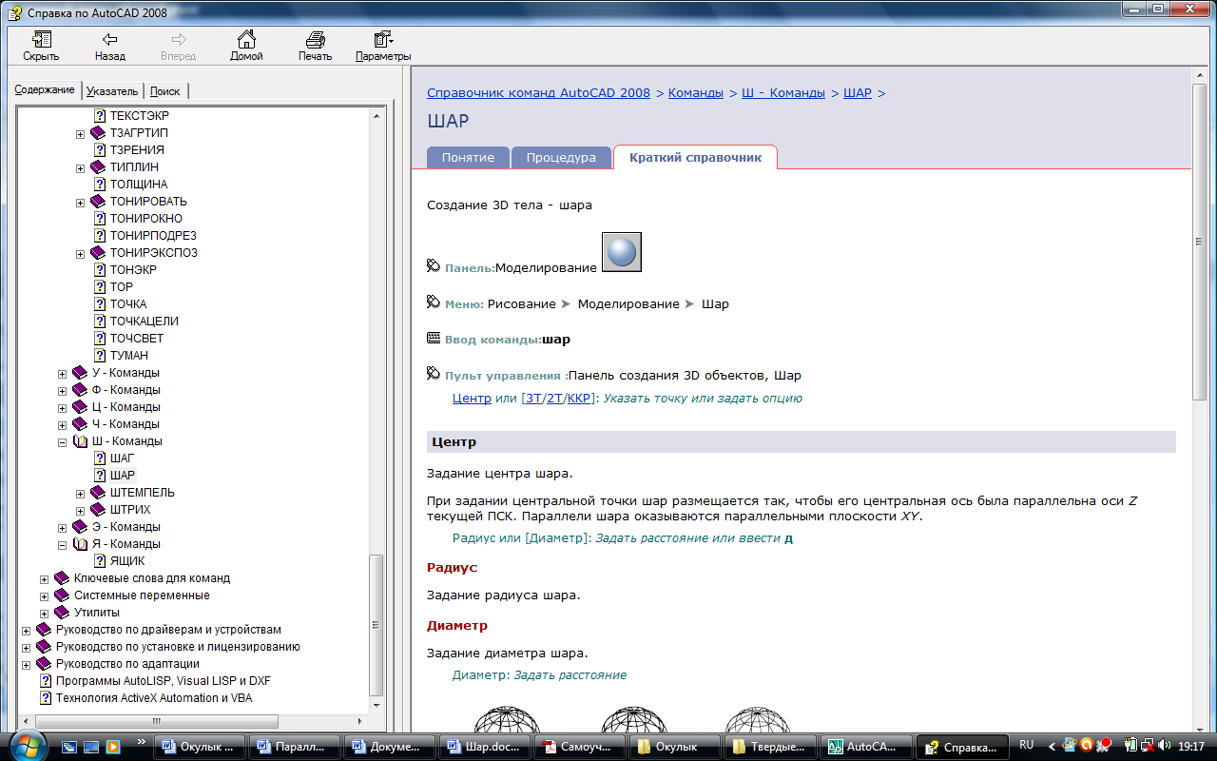
Task: Open the Домой home icon
Action: coord(246,39)
